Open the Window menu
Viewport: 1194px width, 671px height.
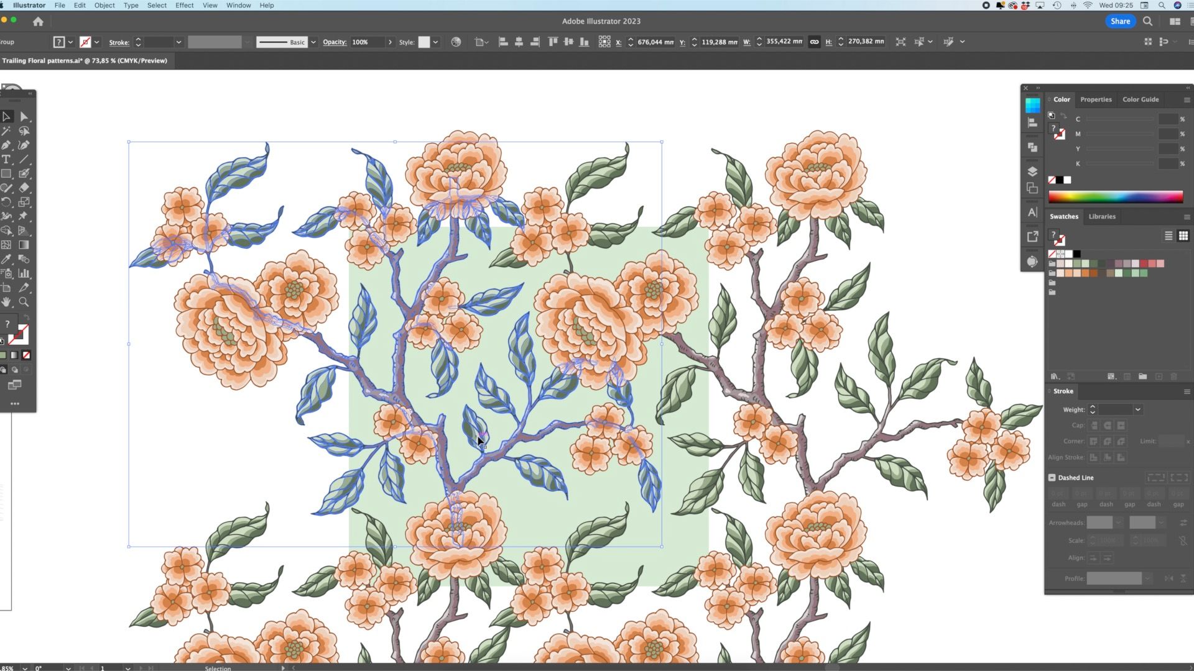238,5
